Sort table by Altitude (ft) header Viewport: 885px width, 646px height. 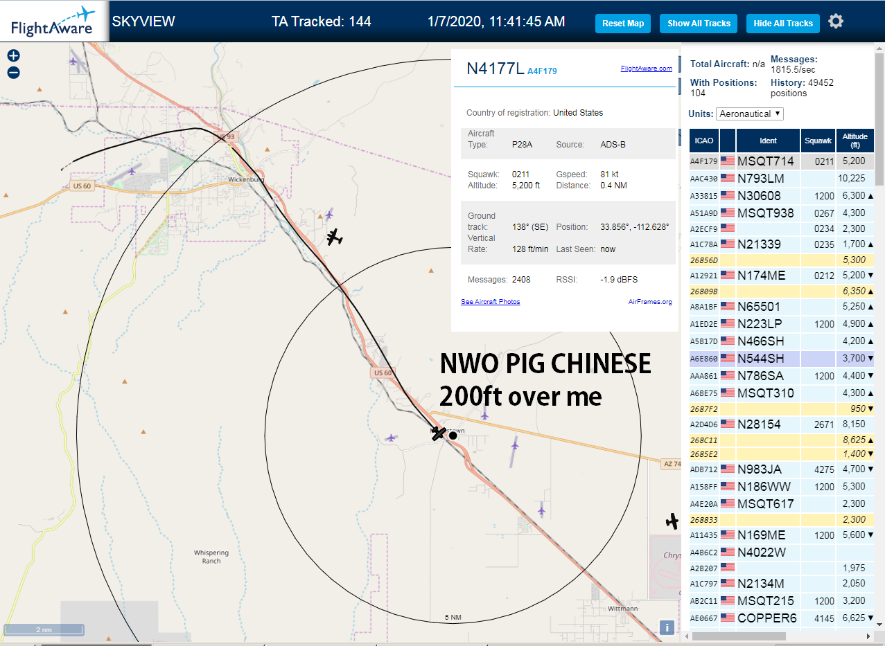[x=855, y=141]
